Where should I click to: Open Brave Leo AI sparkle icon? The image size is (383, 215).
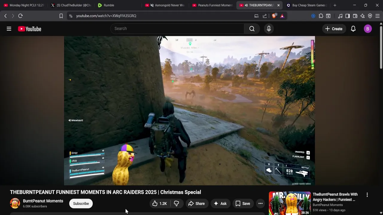pyautogui.click(x=363, y=16)
